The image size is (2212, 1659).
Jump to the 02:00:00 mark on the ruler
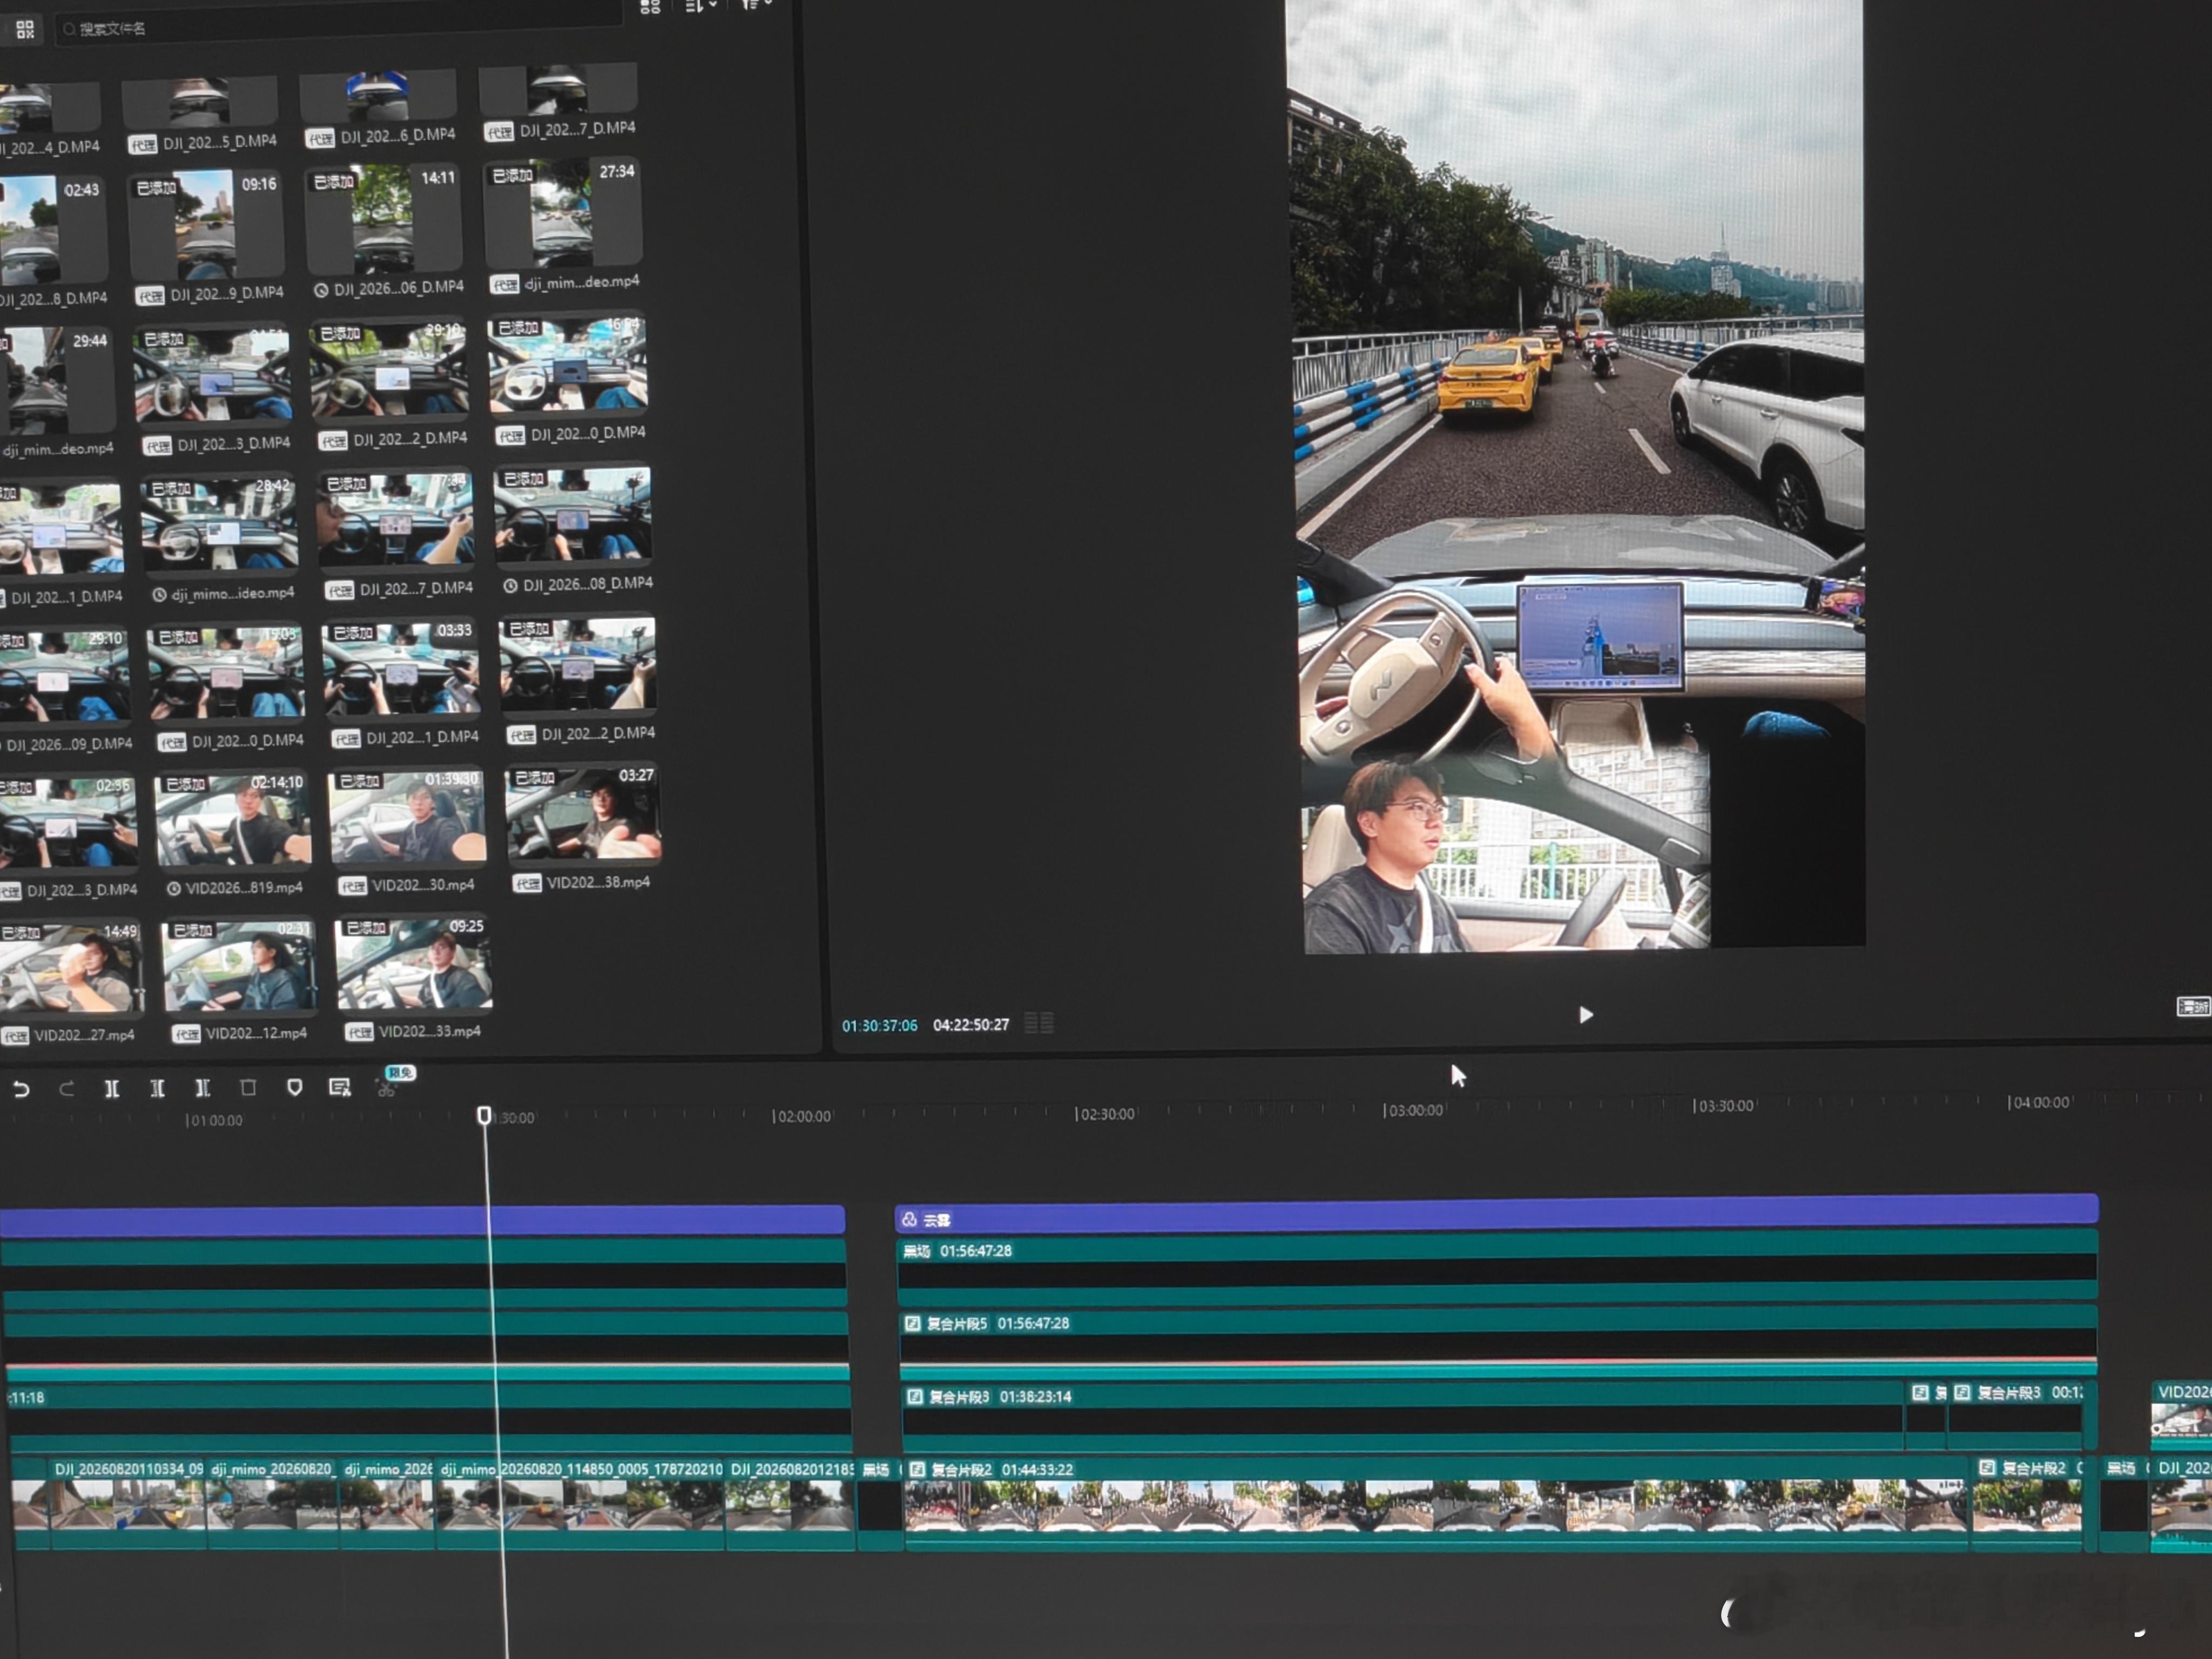(803, 1116)
